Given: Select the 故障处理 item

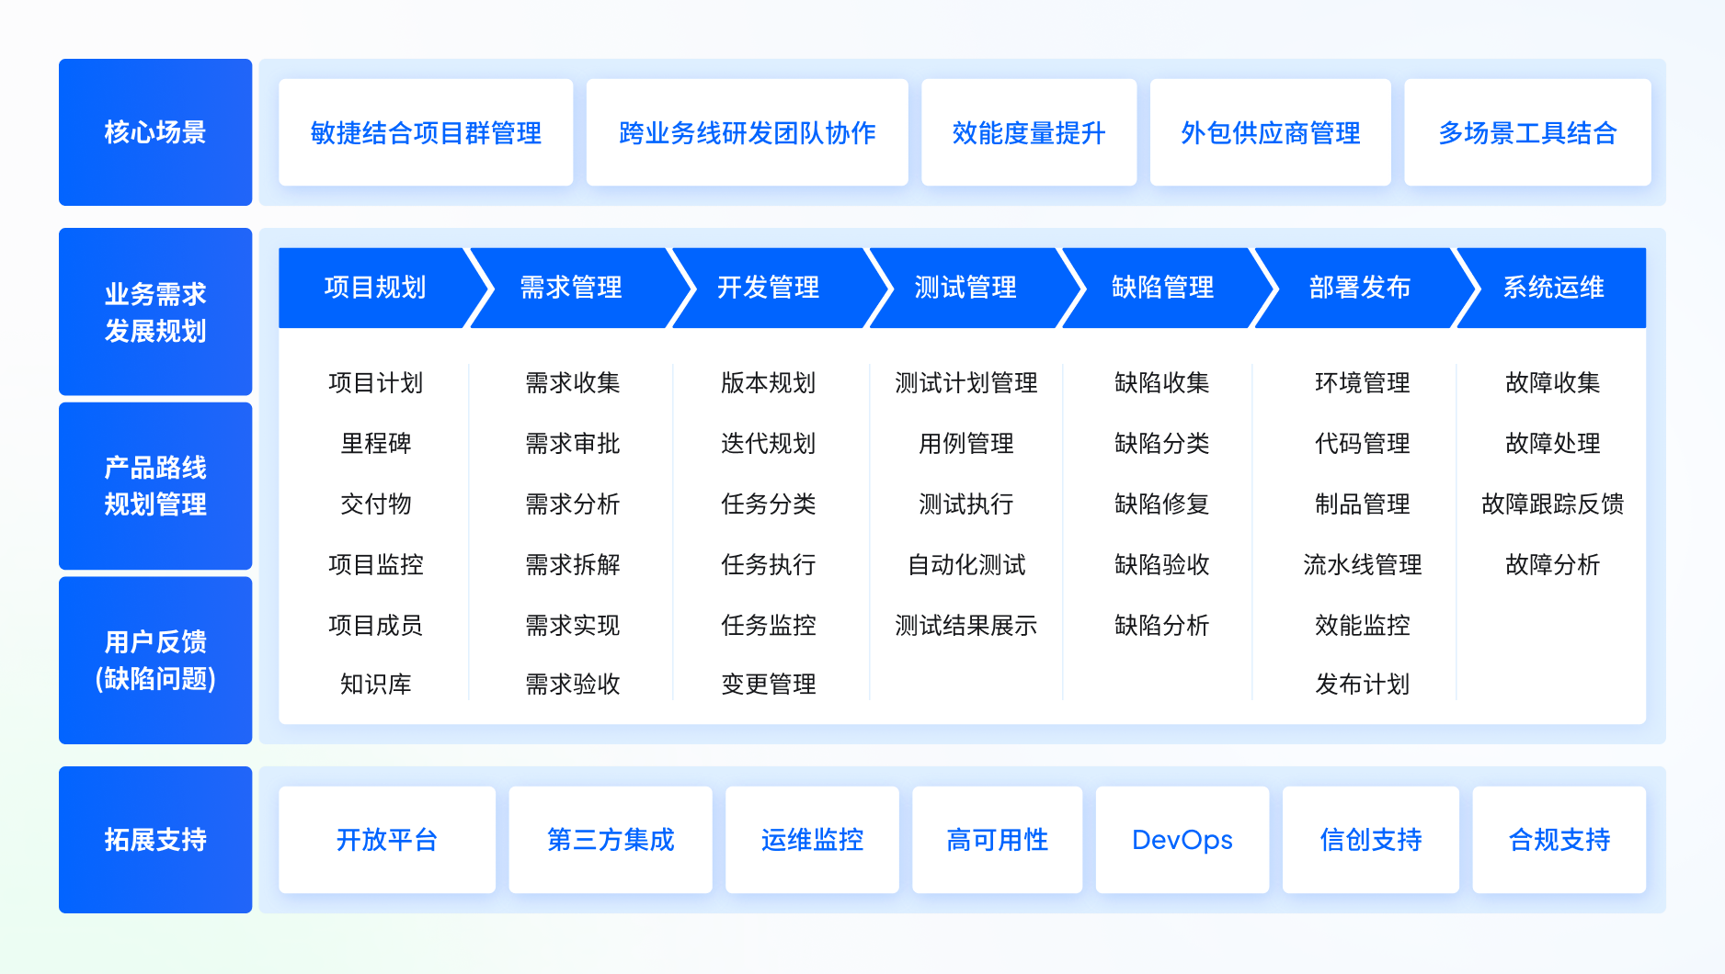Looking at the screenshot, I should (x=1552, y=443).
